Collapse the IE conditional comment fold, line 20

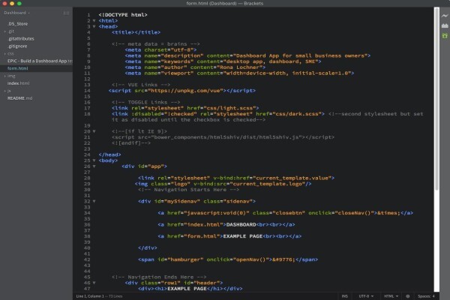(x=94, y=131)
